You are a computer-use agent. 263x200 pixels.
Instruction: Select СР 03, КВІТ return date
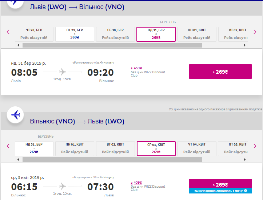(156, 148)
